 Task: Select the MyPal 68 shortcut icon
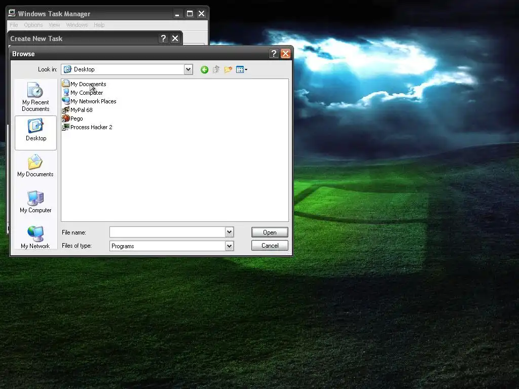[66, 109]
